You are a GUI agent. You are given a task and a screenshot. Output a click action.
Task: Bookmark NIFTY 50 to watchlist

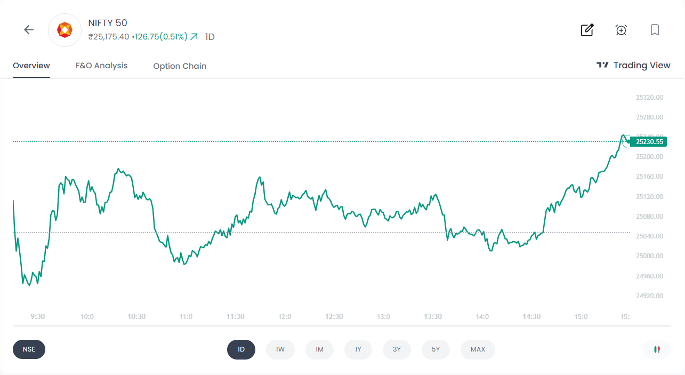[x=655, y=30]
